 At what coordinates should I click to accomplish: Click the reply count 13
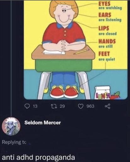point(35,106)
